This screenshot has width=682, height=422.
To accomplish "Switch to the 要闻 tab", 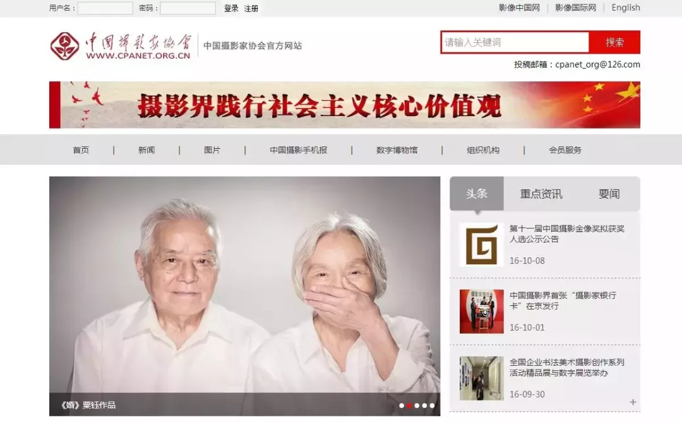I will (x=609, y=194).
